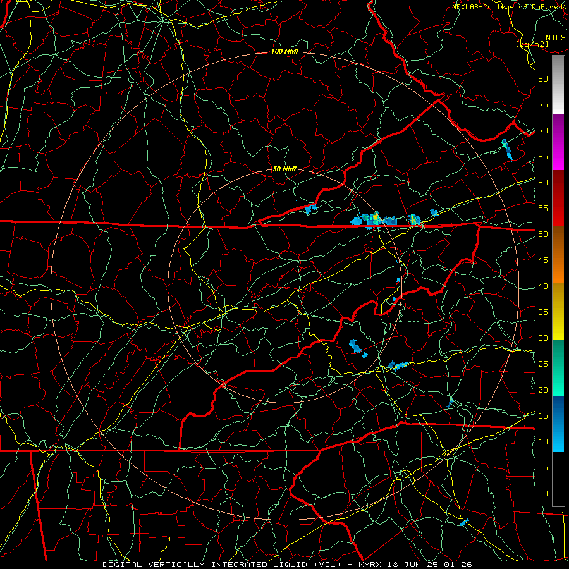Screen dimensions: 569x569
Task: Select the dark red band on the VIL scale
Action: [558, 199]
